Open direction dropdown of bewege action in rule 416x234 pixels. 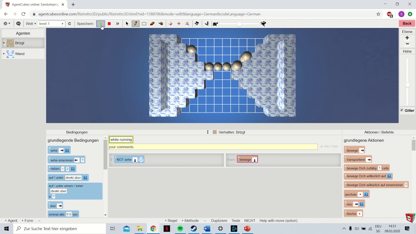click(254, 160)
